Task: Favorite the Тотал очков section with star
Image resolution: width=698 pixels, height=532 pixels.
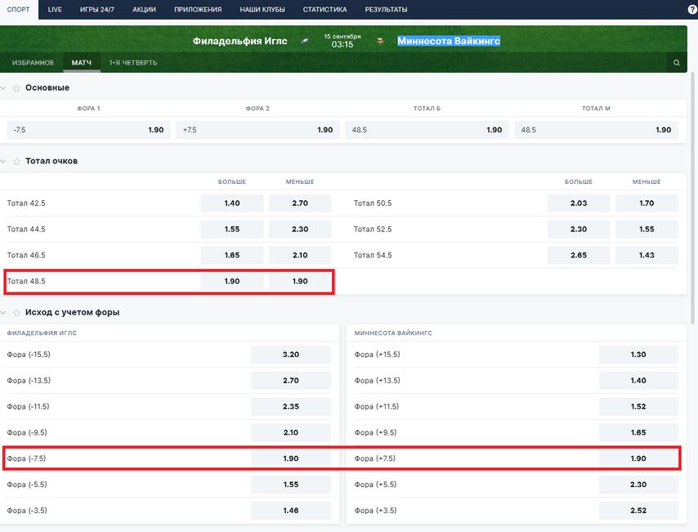Action: tap(16, 161)
